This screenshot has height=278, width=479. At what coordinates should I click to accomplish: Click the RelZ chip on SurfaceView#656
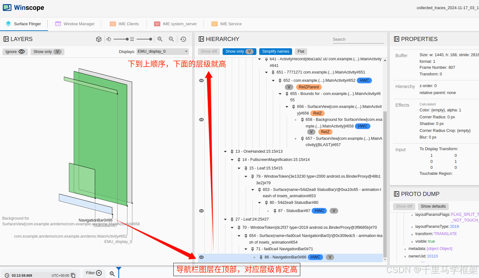pos(317,113)
